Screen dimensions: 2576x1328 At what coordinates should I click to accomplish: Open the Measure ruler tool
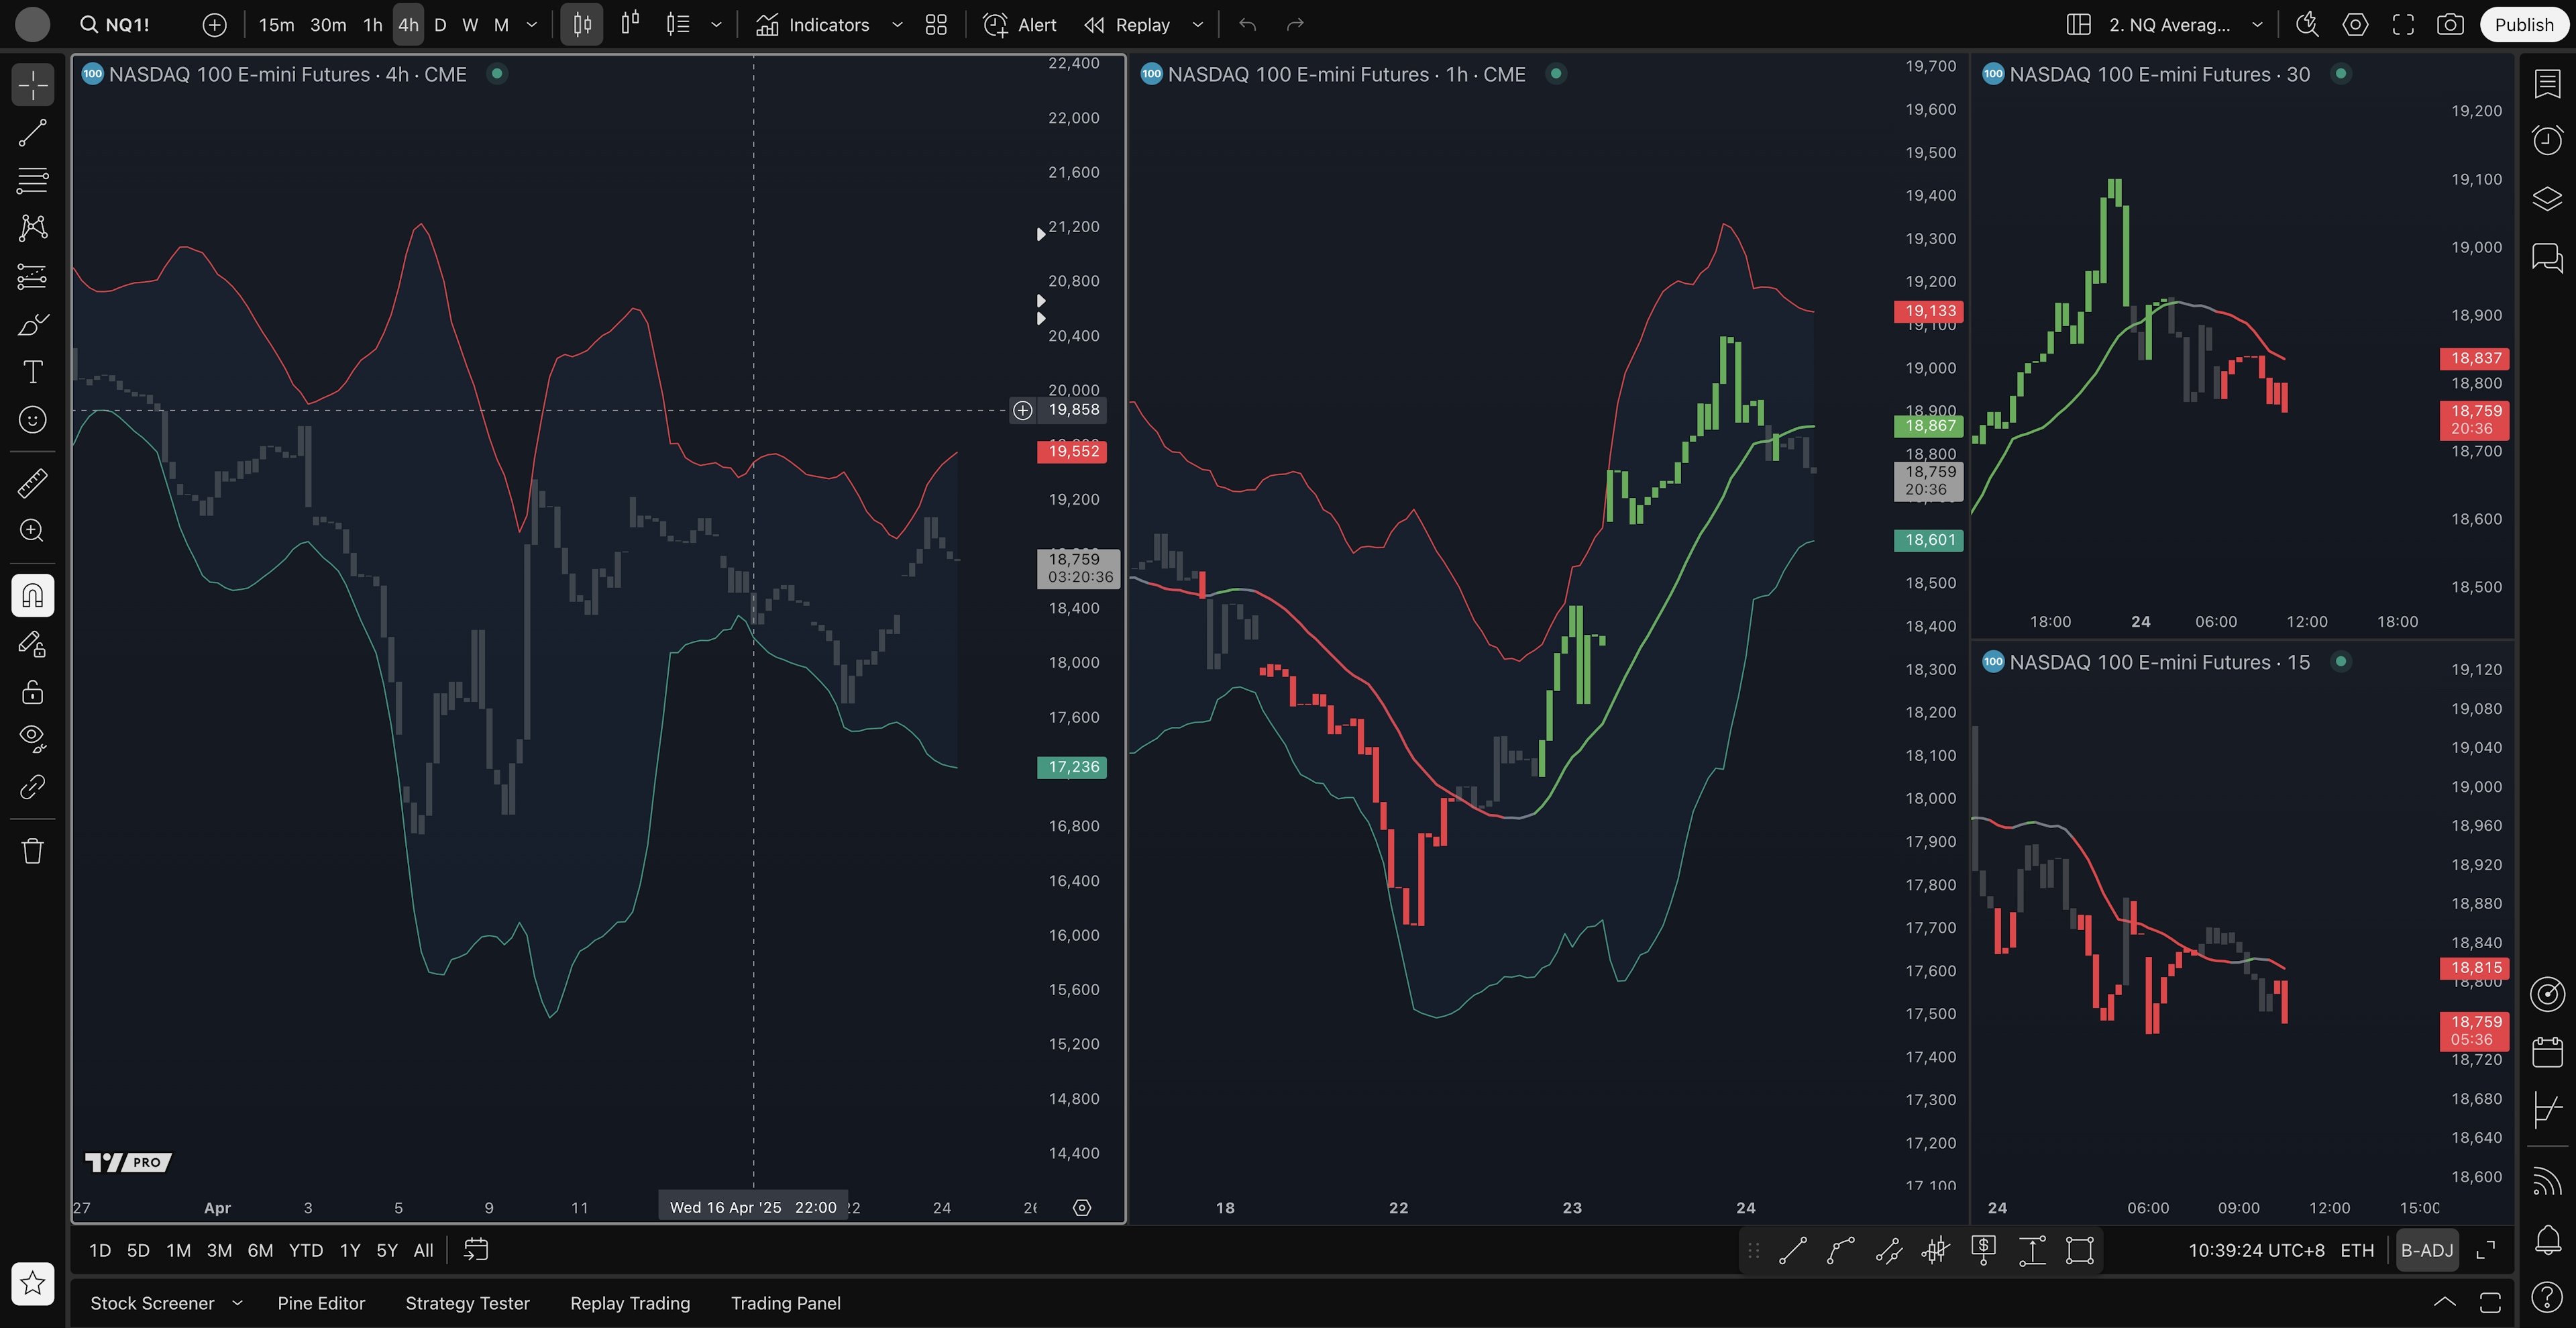32,483
